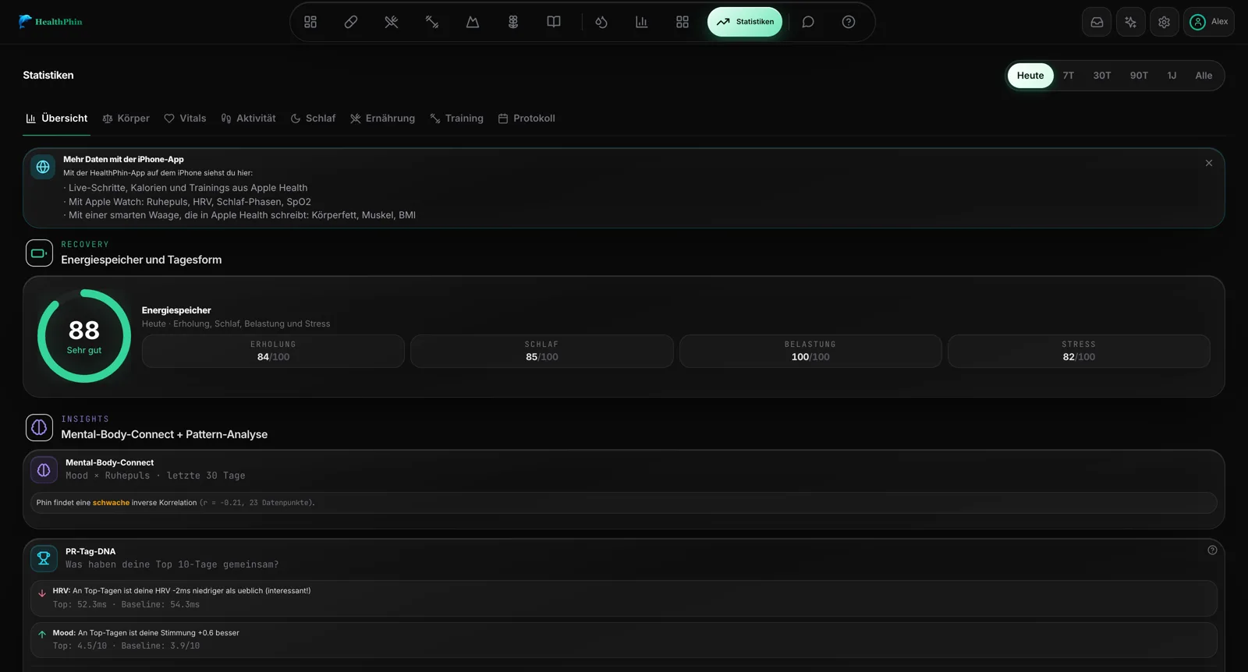Click the Schlaf 85/100 score card

[542, 351]
